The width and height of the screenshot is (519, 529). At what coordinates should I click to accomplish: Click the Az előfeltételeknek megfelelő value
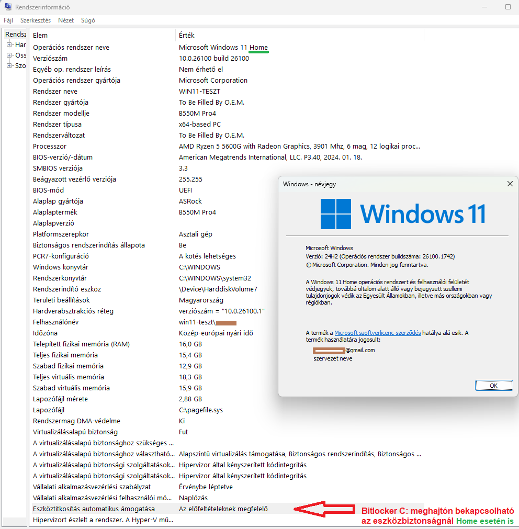[223, 509]
